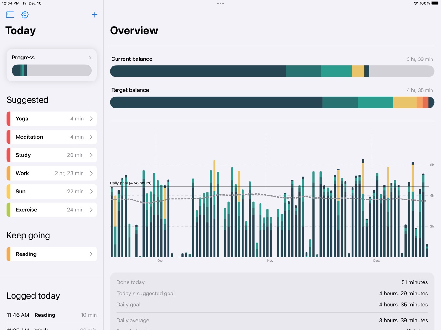Select the Study suggested activity
The image size is (441, 330).
pos(52,155)
